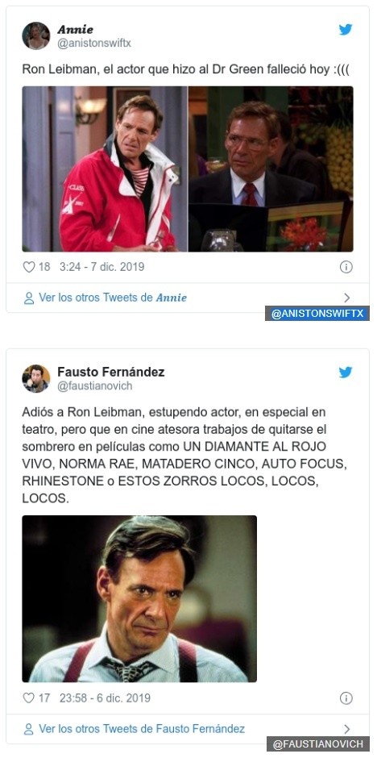The width and height of the screenshot is (377, 758).
Task: Click the Twitter bird icon on Annie's tweet
Action: [346, 30]
